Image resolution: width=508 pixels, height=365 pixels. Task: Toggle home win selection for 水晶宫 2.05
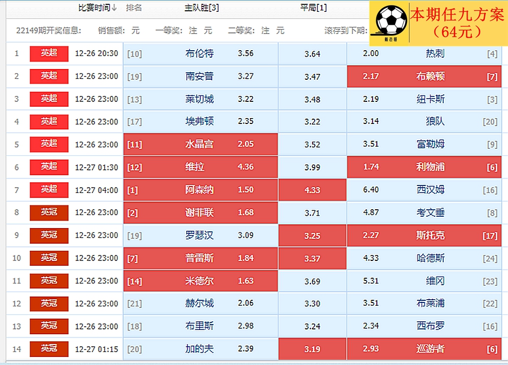[200, 144]
